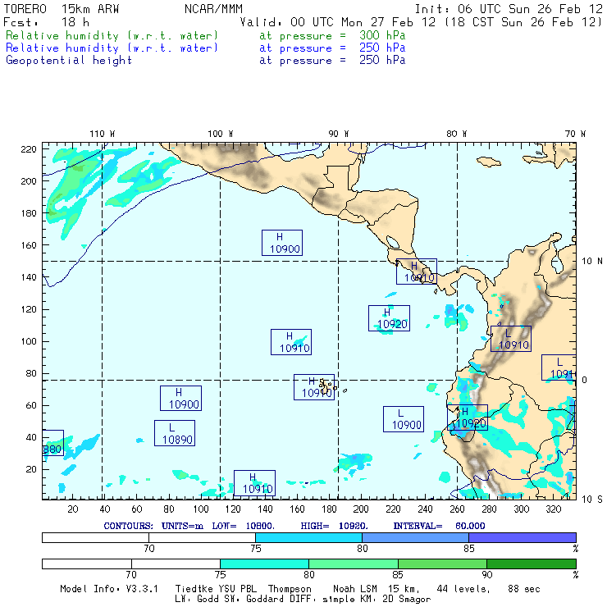This screenshot has width=607, height=607.
Task: Click the 'H 10910' box over Costa Rica
Action: (x=417, y=272)
